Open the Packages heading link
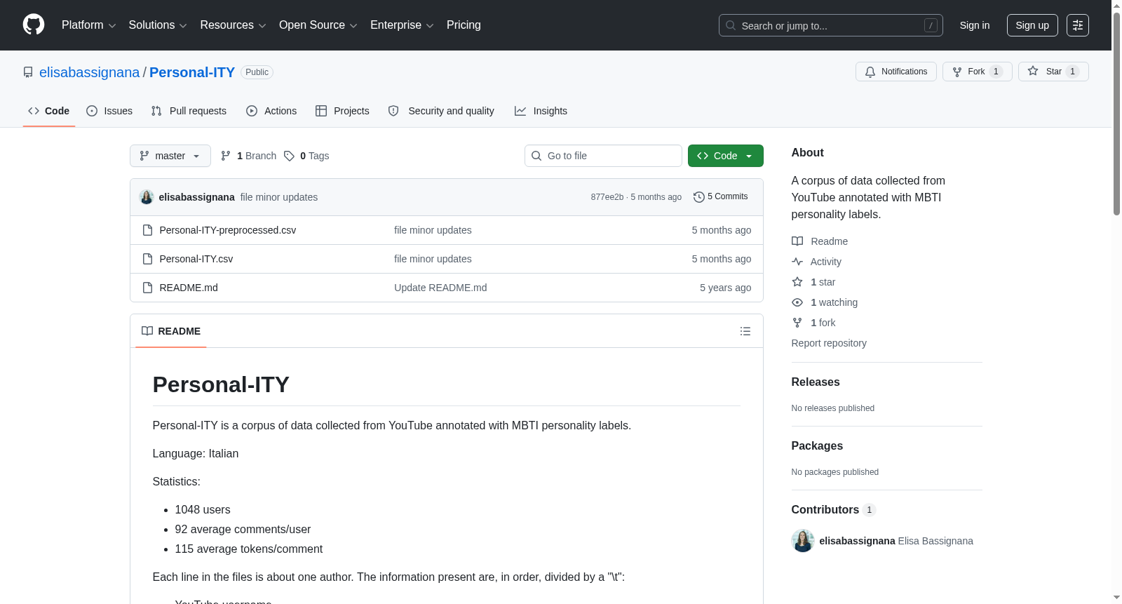1122x604 pixels. [x=817, y=446]
